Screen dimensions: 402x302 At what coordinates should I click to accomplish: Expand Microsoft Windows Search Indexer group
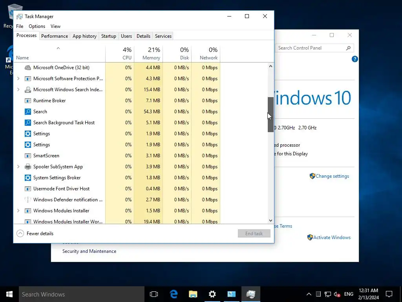pyautogui.click(x=18, y=90)
